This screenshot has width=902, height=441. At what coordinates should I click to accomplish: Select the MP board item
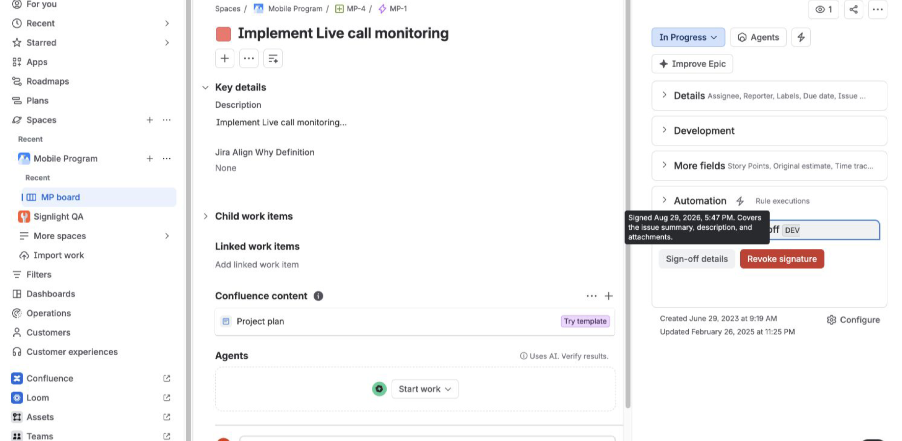pos(99,197)
